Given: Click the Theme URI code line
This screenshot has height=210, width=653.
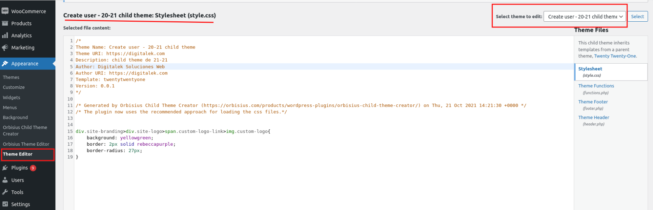Looking at the screenshot, I should [120, 53].
